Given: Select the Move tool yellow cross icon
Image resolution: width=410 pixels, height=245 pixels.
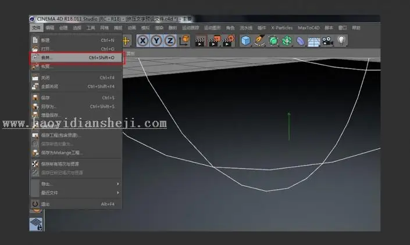Looking at the screenshot, I should [x=126, y=41].
